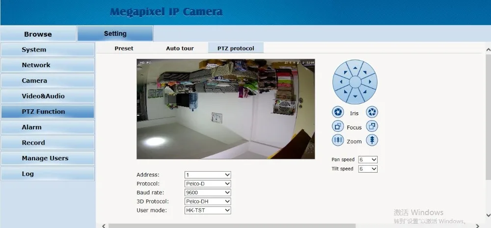Click the center of the PTZ direction wheel
This screenshot has height=228, width=491.
[355, 82]
